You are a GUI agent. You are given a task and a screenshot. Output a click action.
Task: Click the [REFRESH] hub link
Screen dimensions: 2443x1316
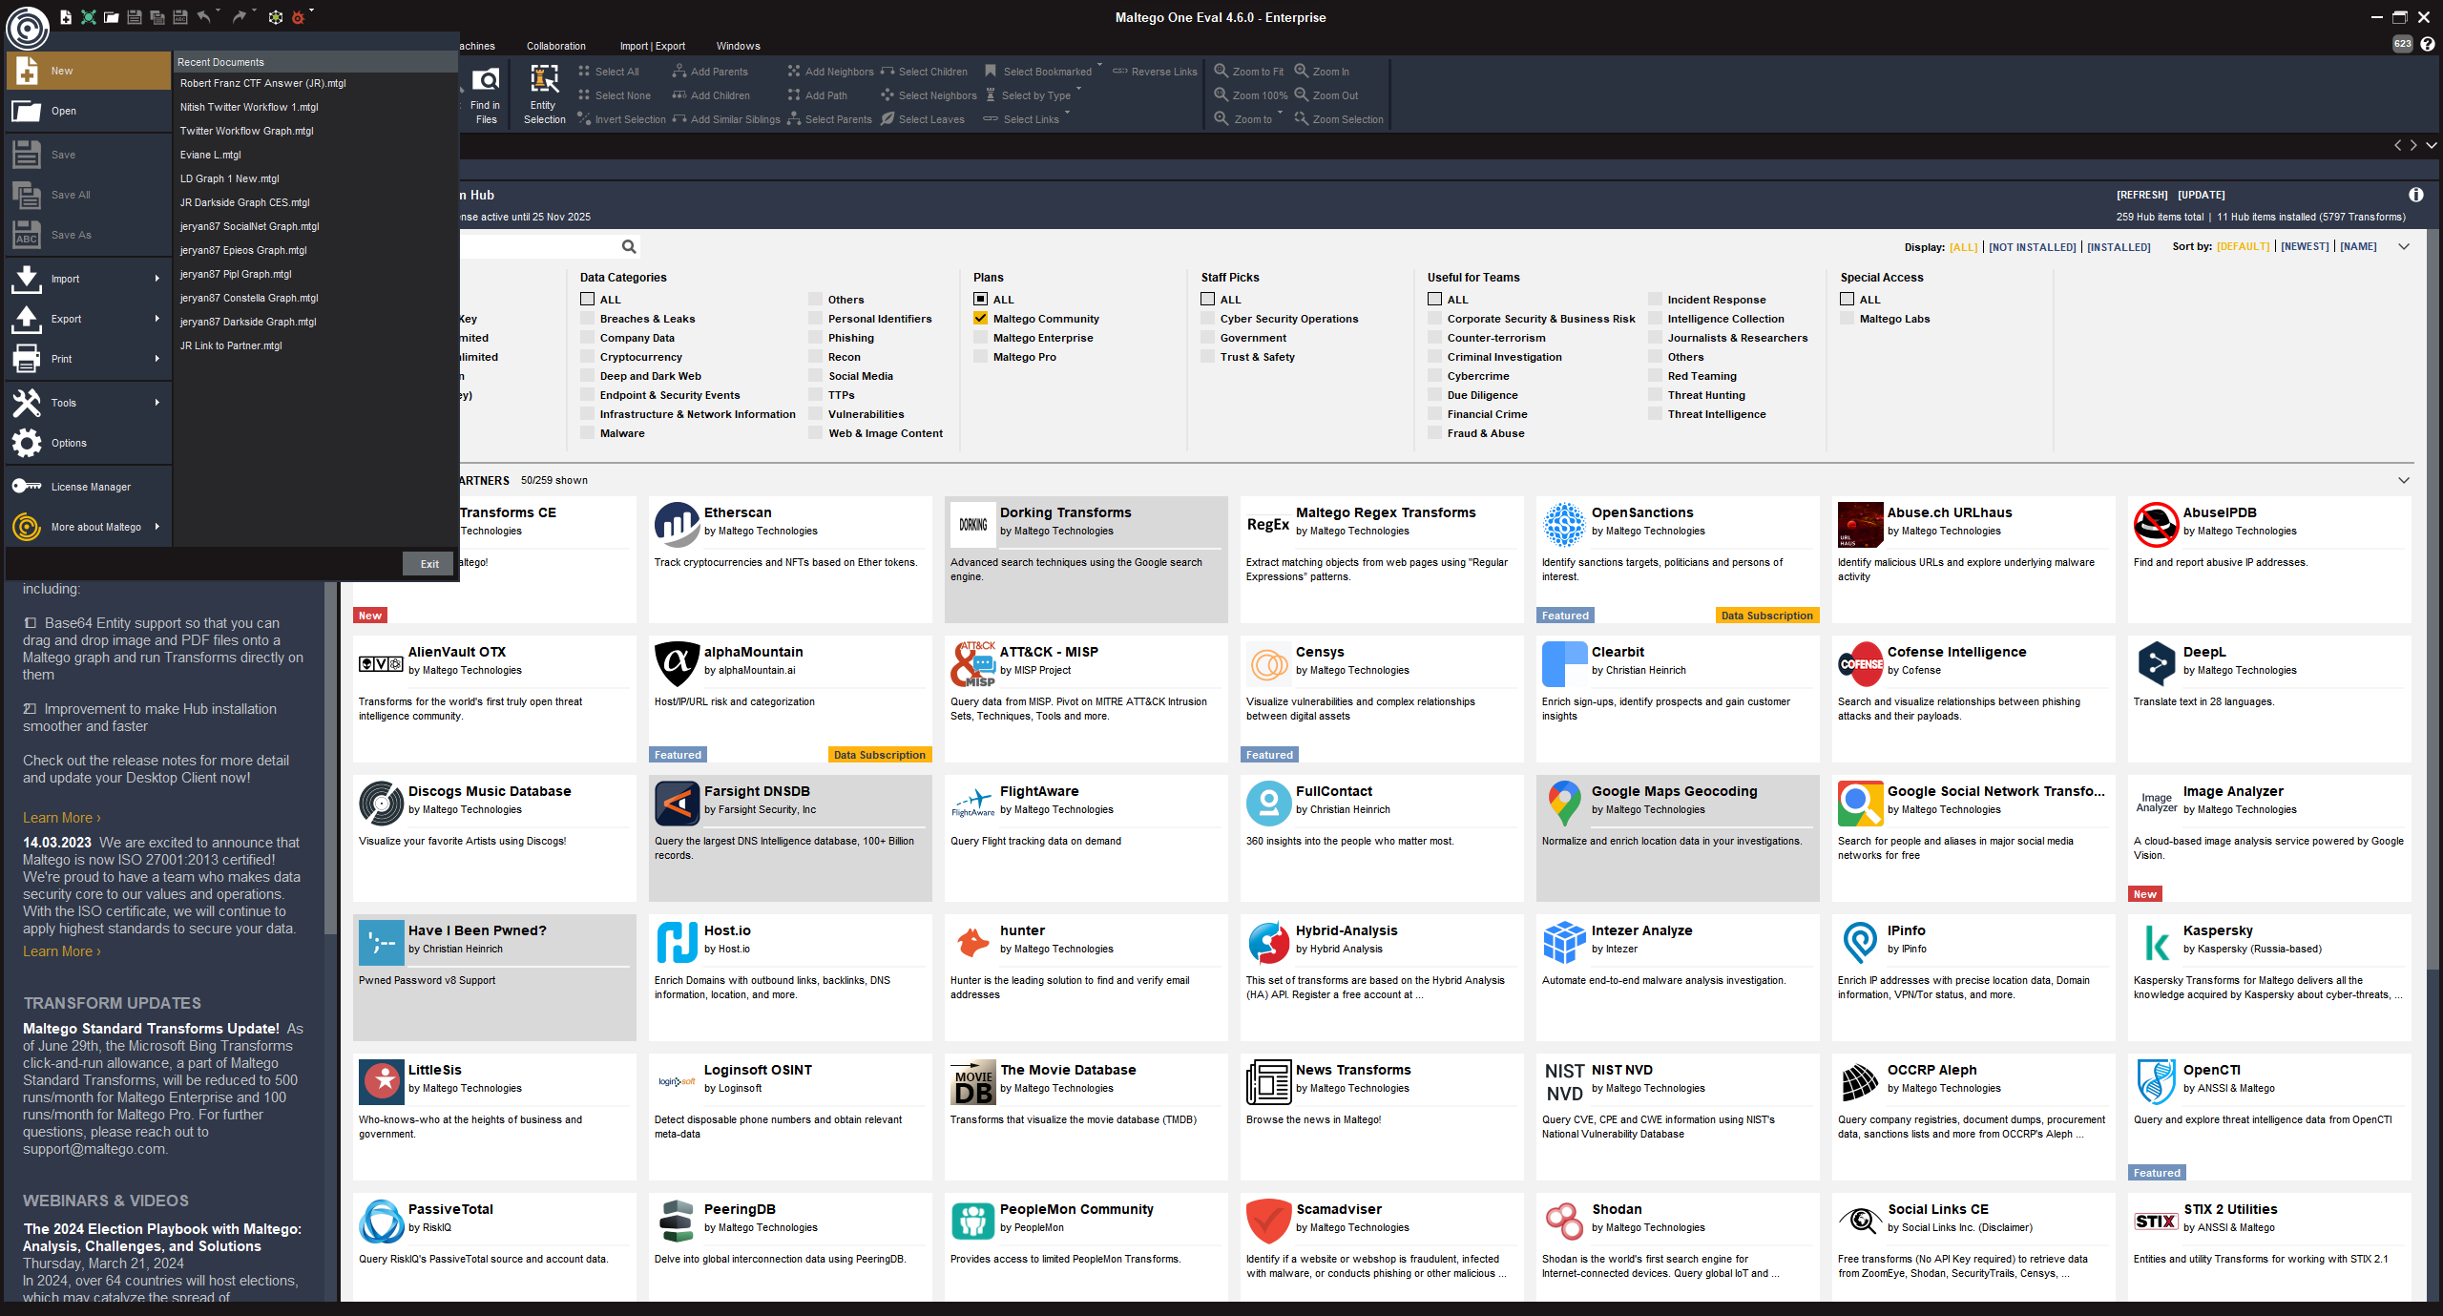[x=2141, y=195]
